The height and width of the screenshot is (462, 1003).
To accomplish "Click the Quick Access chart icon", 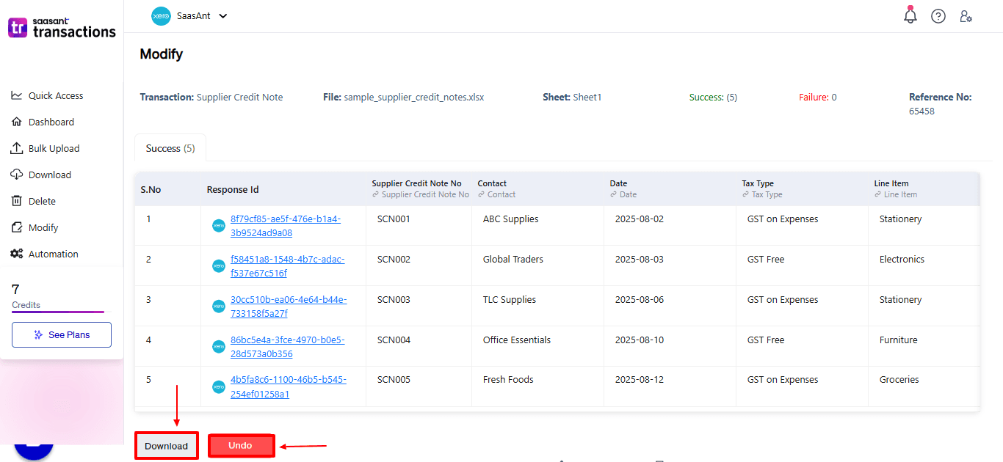I will click(16, 95).
